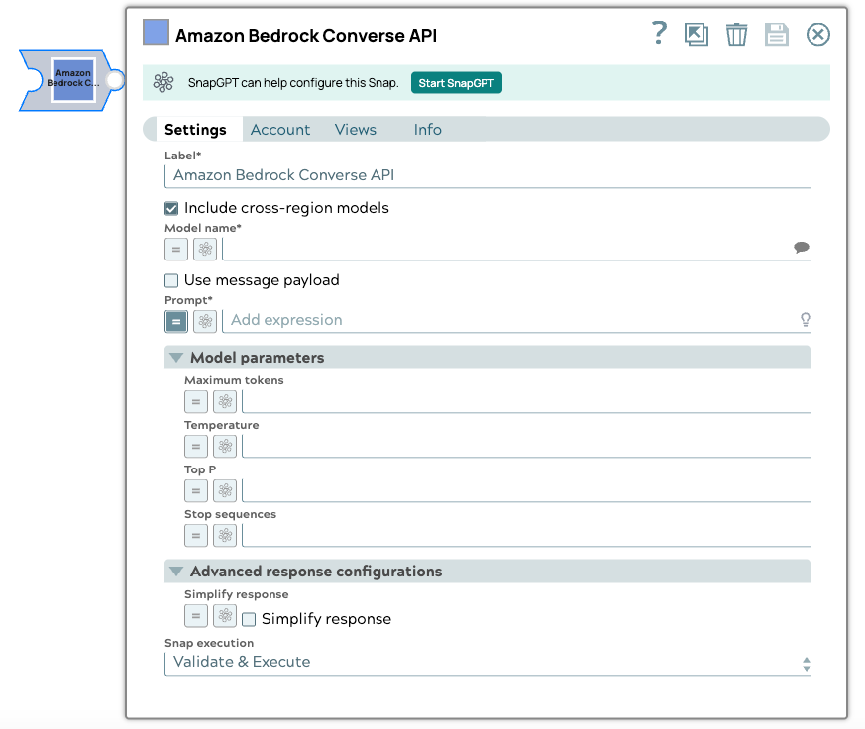Image resolution: width=865 pixels, height=729 pixels.
Task: Click the export snap icon
Action: [697, 34]
